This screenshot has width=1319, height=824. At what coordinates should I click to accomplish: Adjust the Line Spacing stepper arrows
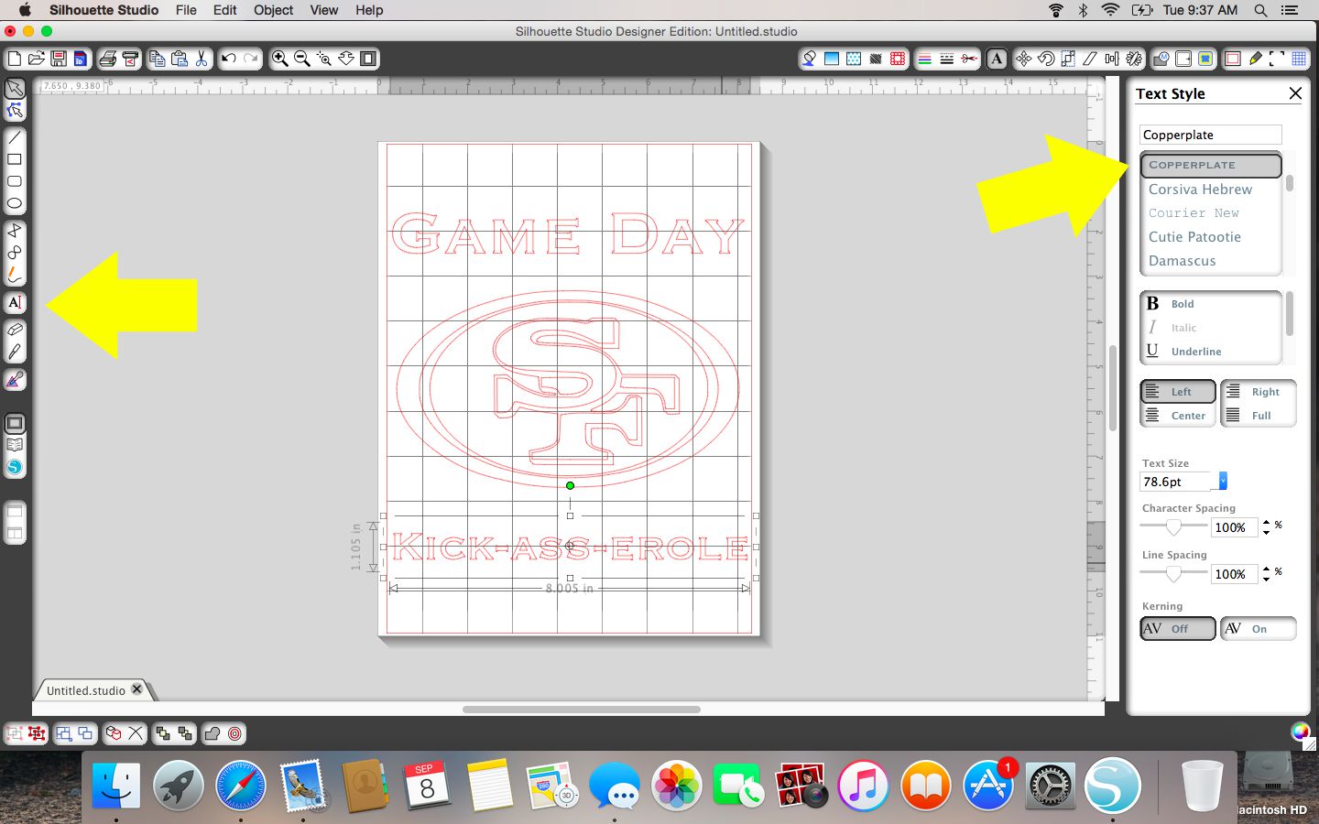[x=1266, y=574]
